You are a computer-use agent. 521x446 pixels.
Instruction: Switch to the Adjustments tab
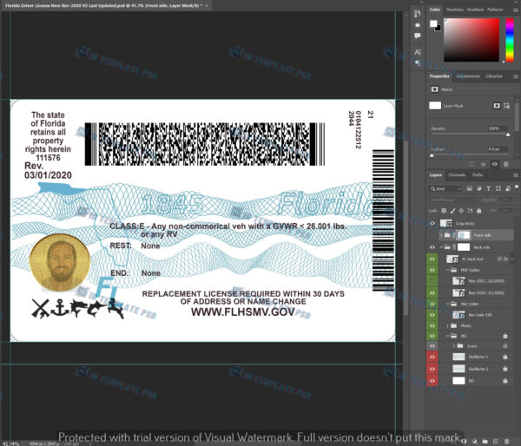coord(468,76)
